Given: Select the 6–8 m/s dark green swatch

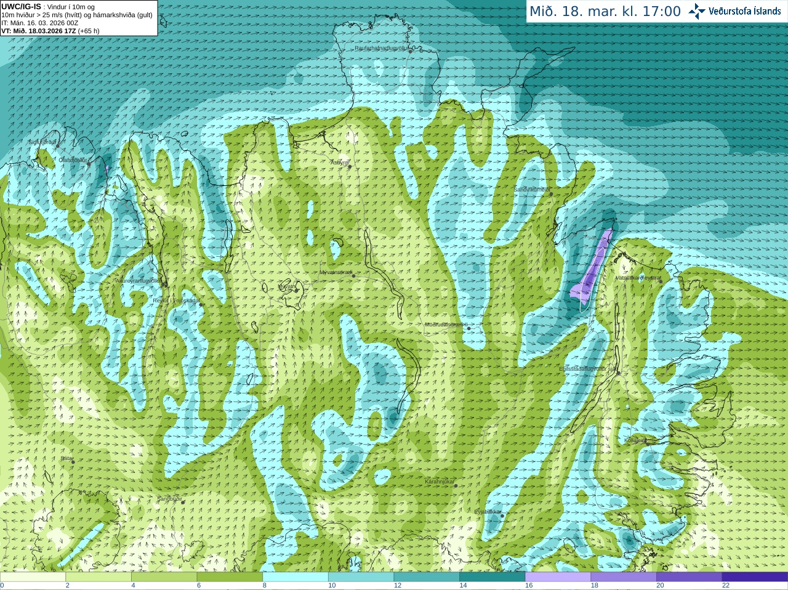Looking at the screenshot, I should tap(230, 577).
